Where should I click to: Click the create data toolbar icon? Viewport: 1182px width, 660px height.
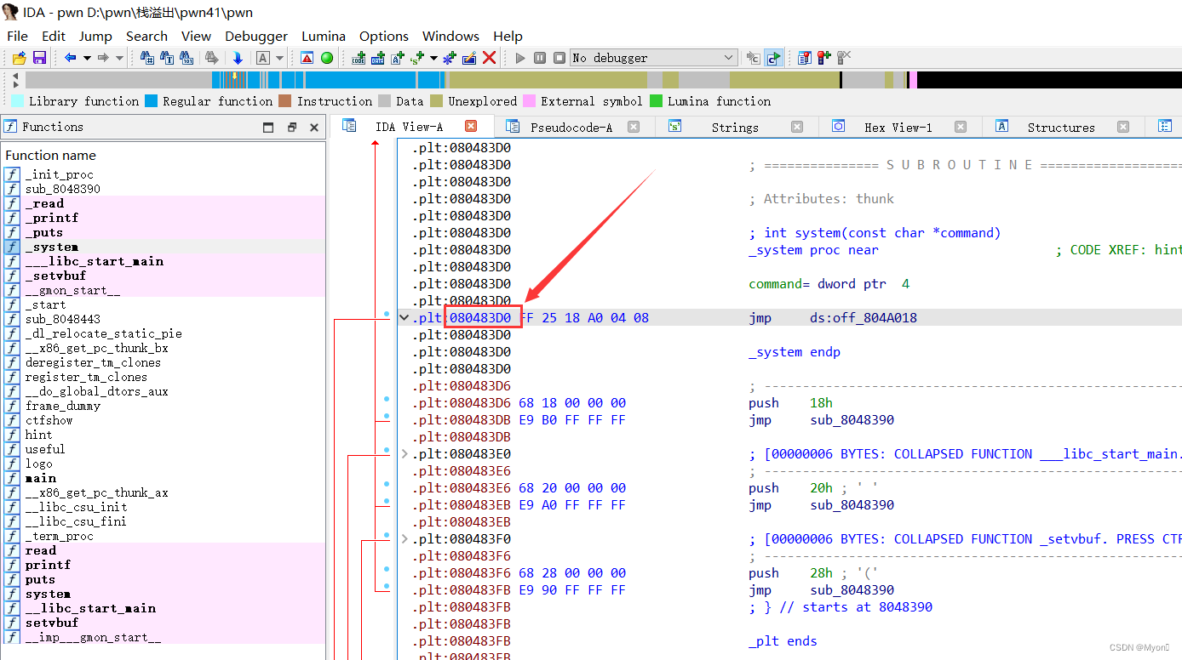tap(380, 57)
